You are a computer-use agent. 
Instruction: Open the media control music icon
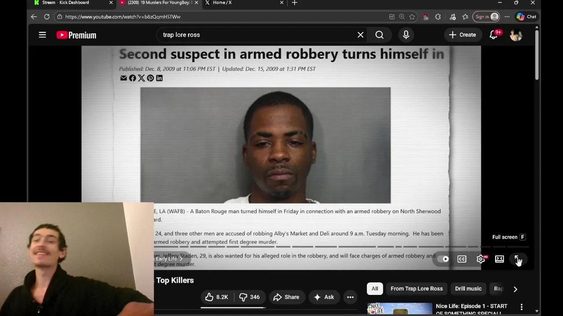click(x=453, y=17)
